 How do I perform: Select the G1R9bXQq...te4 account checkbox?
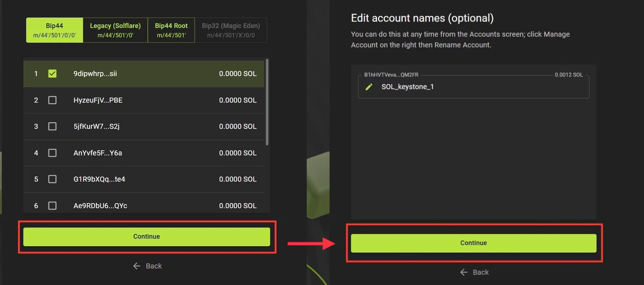click(52, 179)
